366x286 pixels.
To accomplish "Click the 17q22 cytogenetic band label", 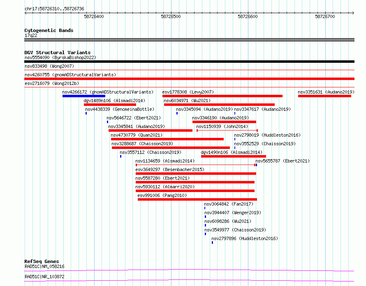I will [31, 35].
